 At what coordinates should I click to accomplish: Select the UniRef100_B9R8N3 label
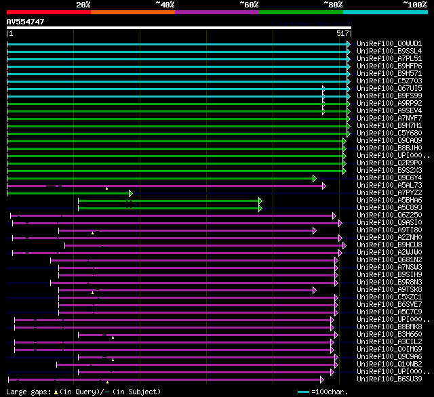click(x=389, y=283)
